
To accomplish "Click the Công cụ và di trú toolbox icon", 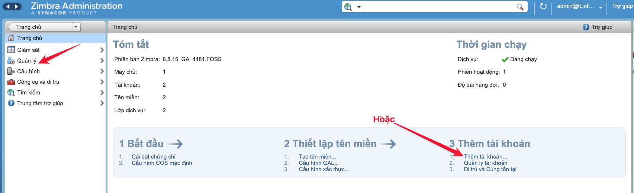I will click(x=11, y=82).
